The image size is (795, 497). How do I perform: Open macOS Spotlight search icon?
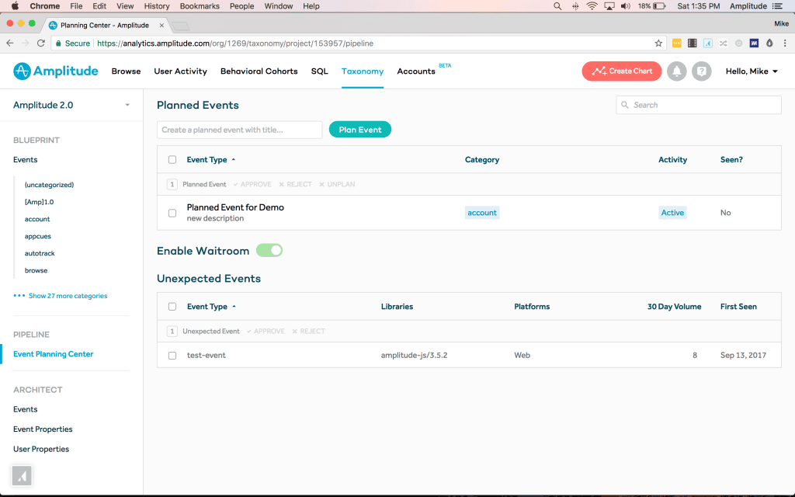coord(557,6)
